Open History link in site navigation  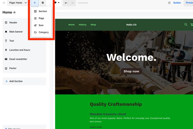pyautogui.click(x=83, y=25)
